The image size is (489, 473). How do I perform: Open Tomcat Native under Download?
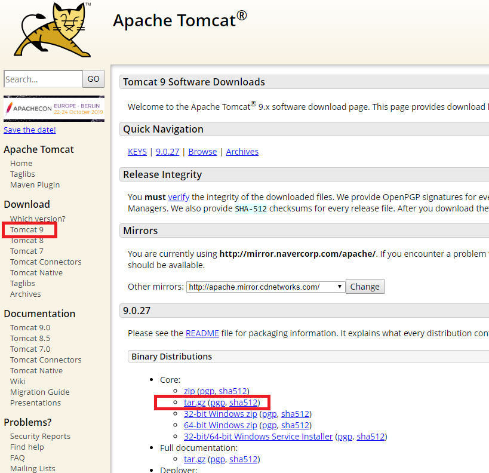click(x=36, y=273)
